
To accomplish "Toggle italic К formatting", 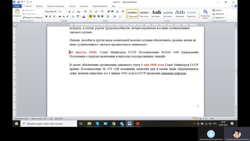I will click(x=50, y=16).
